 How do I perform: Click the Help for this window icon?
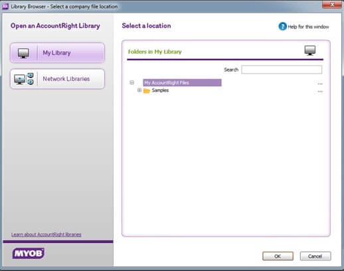click(282, 27)
